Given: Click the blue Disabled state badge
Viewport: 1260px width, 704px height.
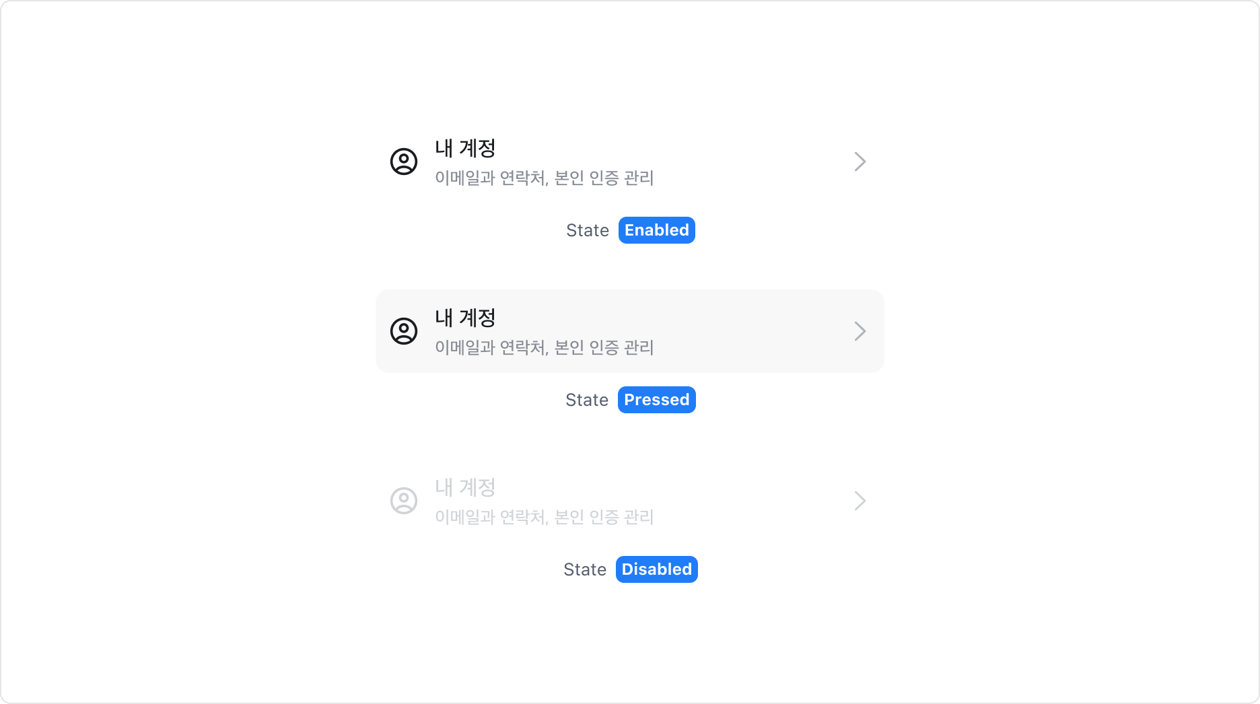Looking at the screenshot, I should [656, 569].
